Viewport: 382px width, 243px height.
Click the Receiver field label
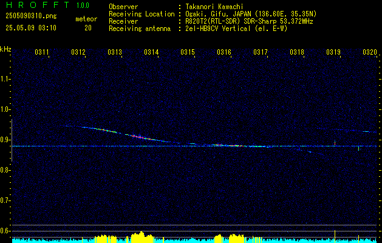(x=123, y=21)
